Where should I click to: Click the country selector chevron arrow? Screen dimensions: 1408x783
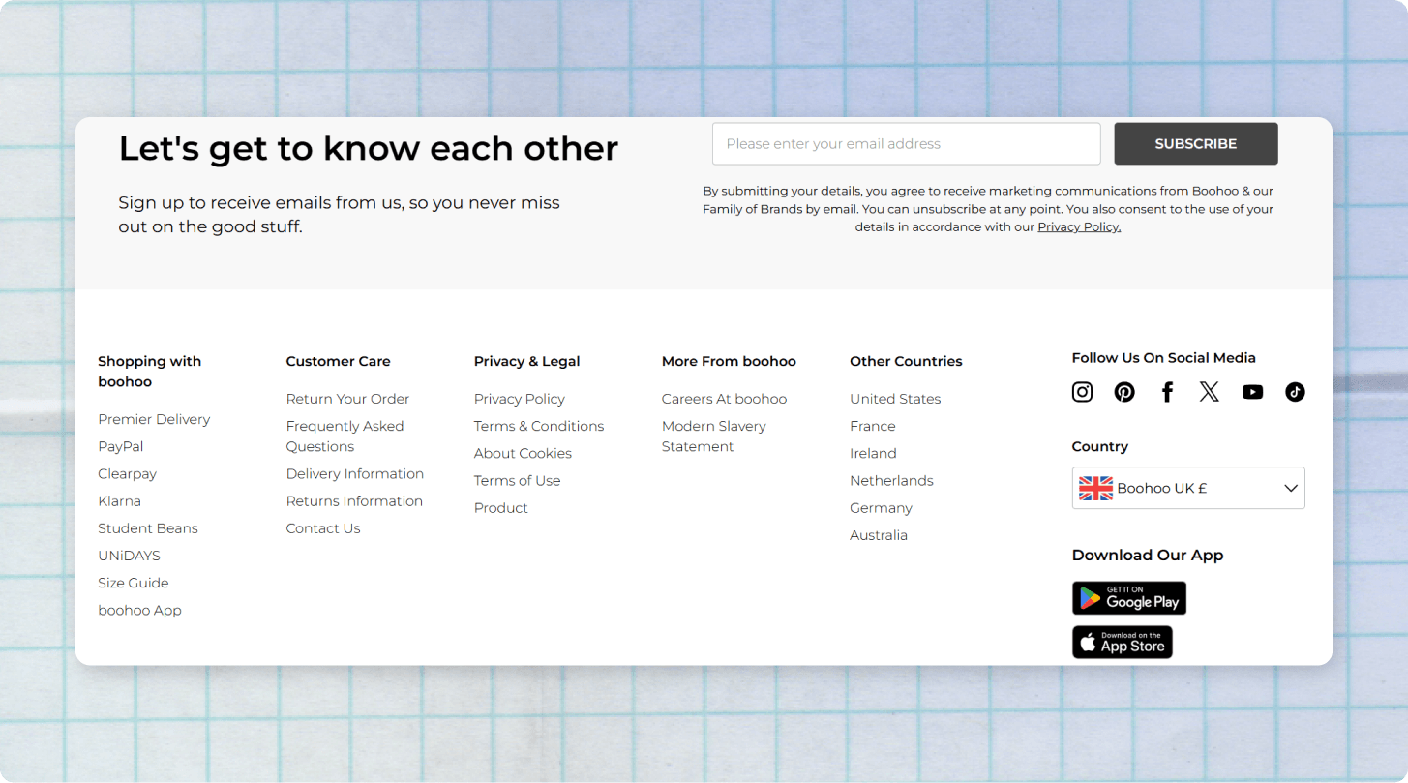click(1290, 488)
